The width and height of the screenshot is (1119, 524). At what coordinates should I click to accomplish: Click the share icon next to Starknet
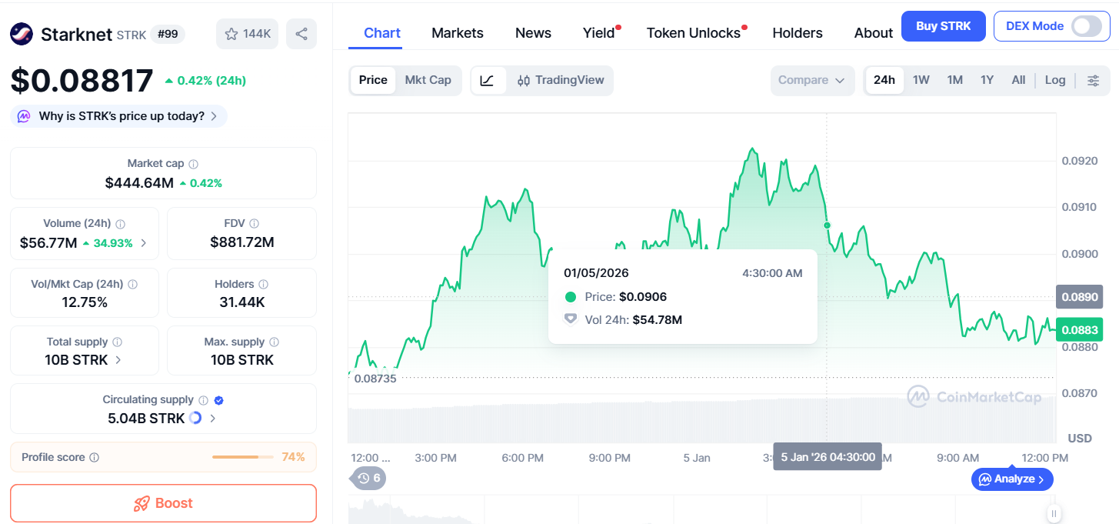301,33
